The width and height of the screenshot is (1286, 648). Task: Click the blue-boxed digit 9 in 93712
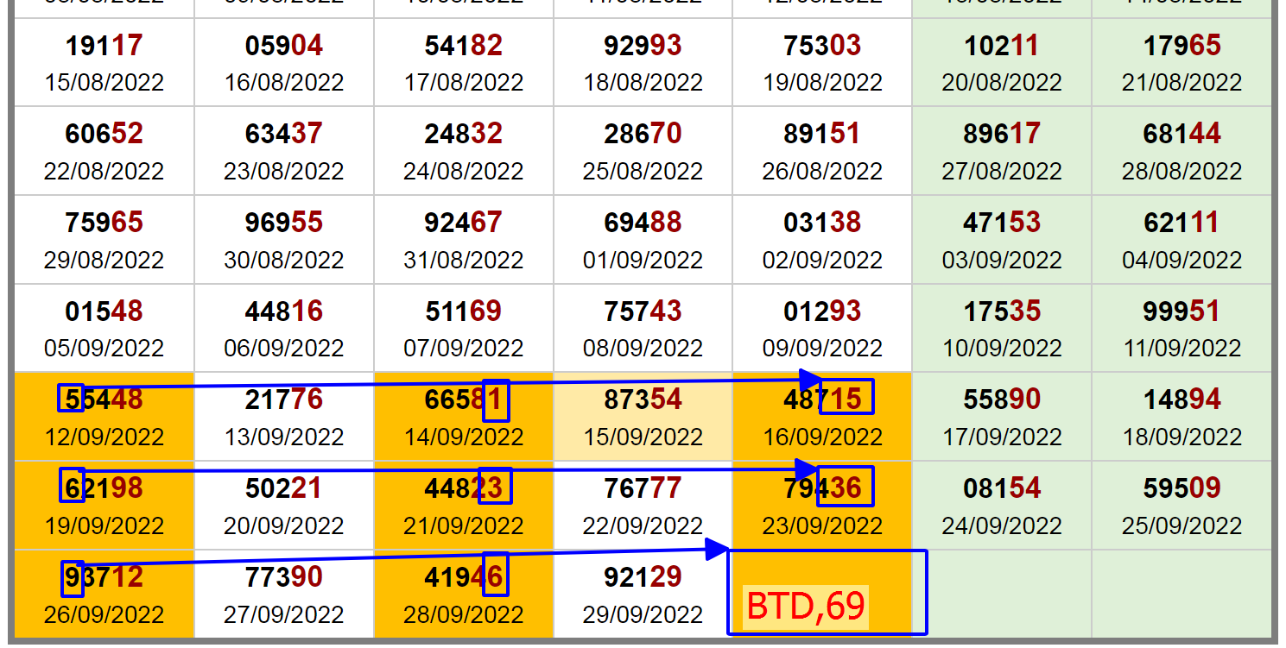coord(73,577)
